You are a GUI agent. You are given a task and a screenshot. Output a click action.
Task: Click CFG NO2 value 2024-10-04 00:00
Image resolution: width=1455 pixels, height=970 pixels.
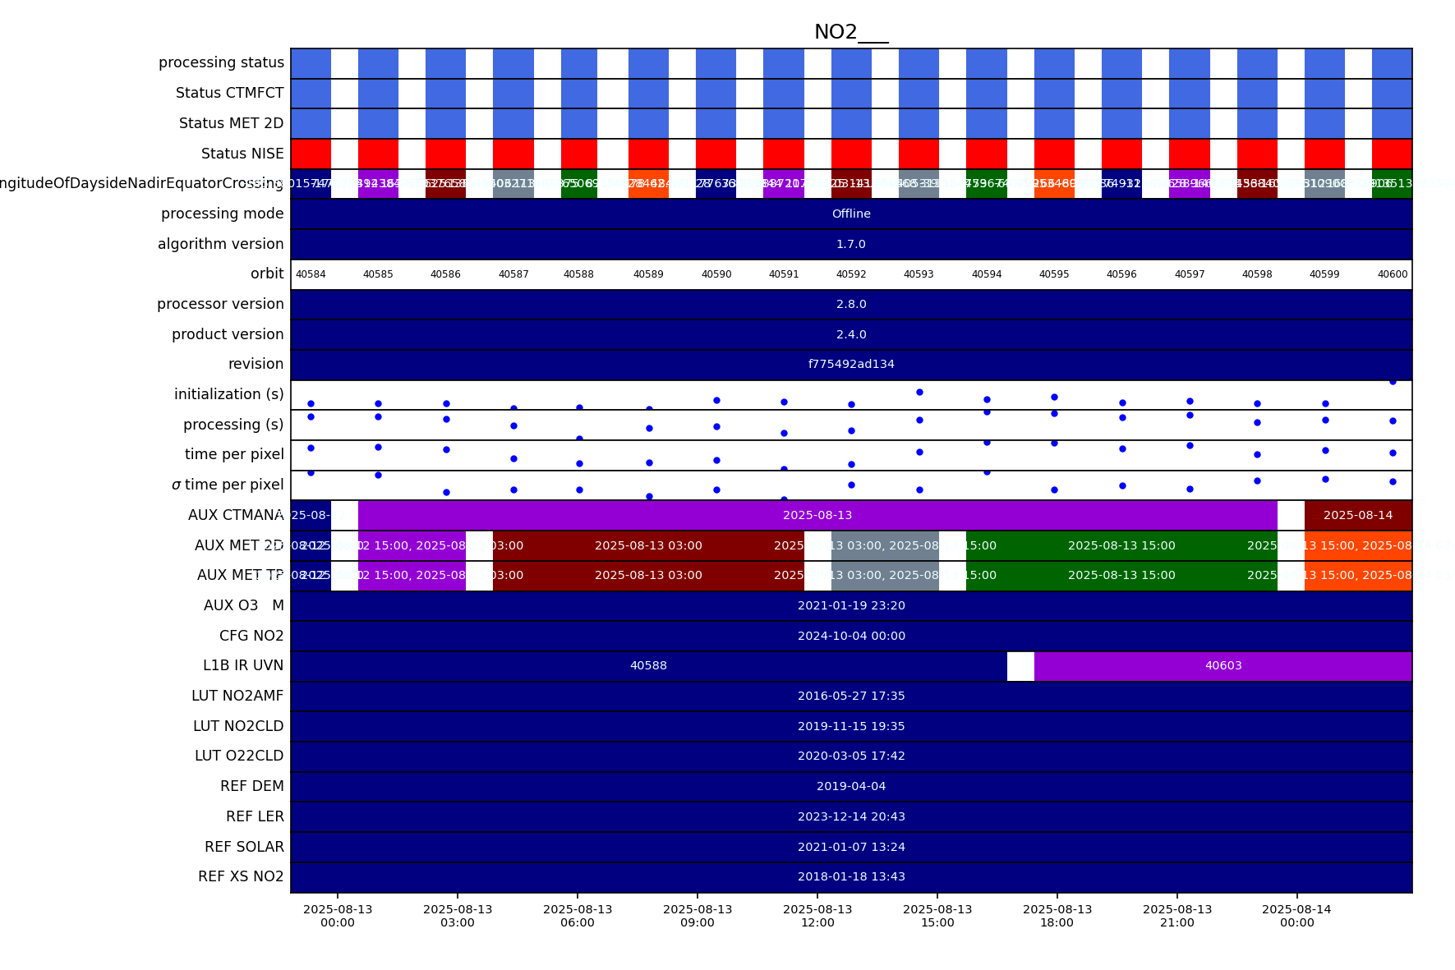[850, 636]
